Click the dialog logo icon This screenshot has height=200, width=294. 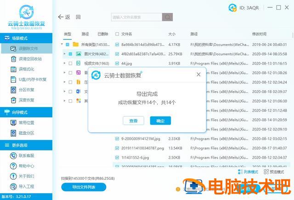coord(96,75)
